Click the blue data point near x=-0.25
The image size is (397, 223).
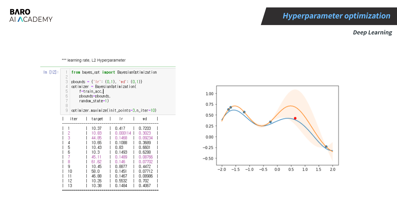click(270, 122)
